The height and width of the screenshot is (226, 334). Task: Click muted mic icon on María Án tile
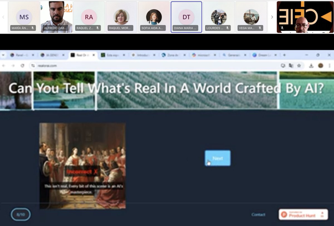click(x=33, y=28)
